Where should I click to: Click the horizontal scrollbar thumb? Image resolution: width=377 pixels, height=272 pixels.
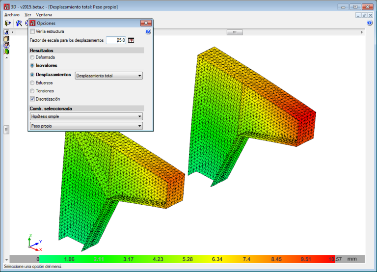(x=235, y=32)
